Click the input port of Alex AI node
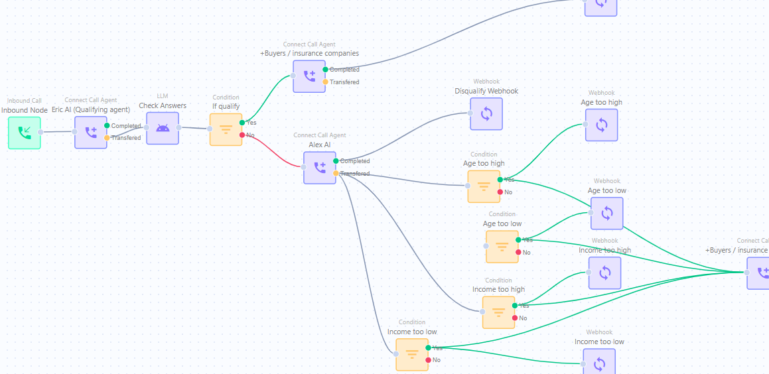This screenshot has height=374, width=769. pyautogui.click(x=304, y=167)
